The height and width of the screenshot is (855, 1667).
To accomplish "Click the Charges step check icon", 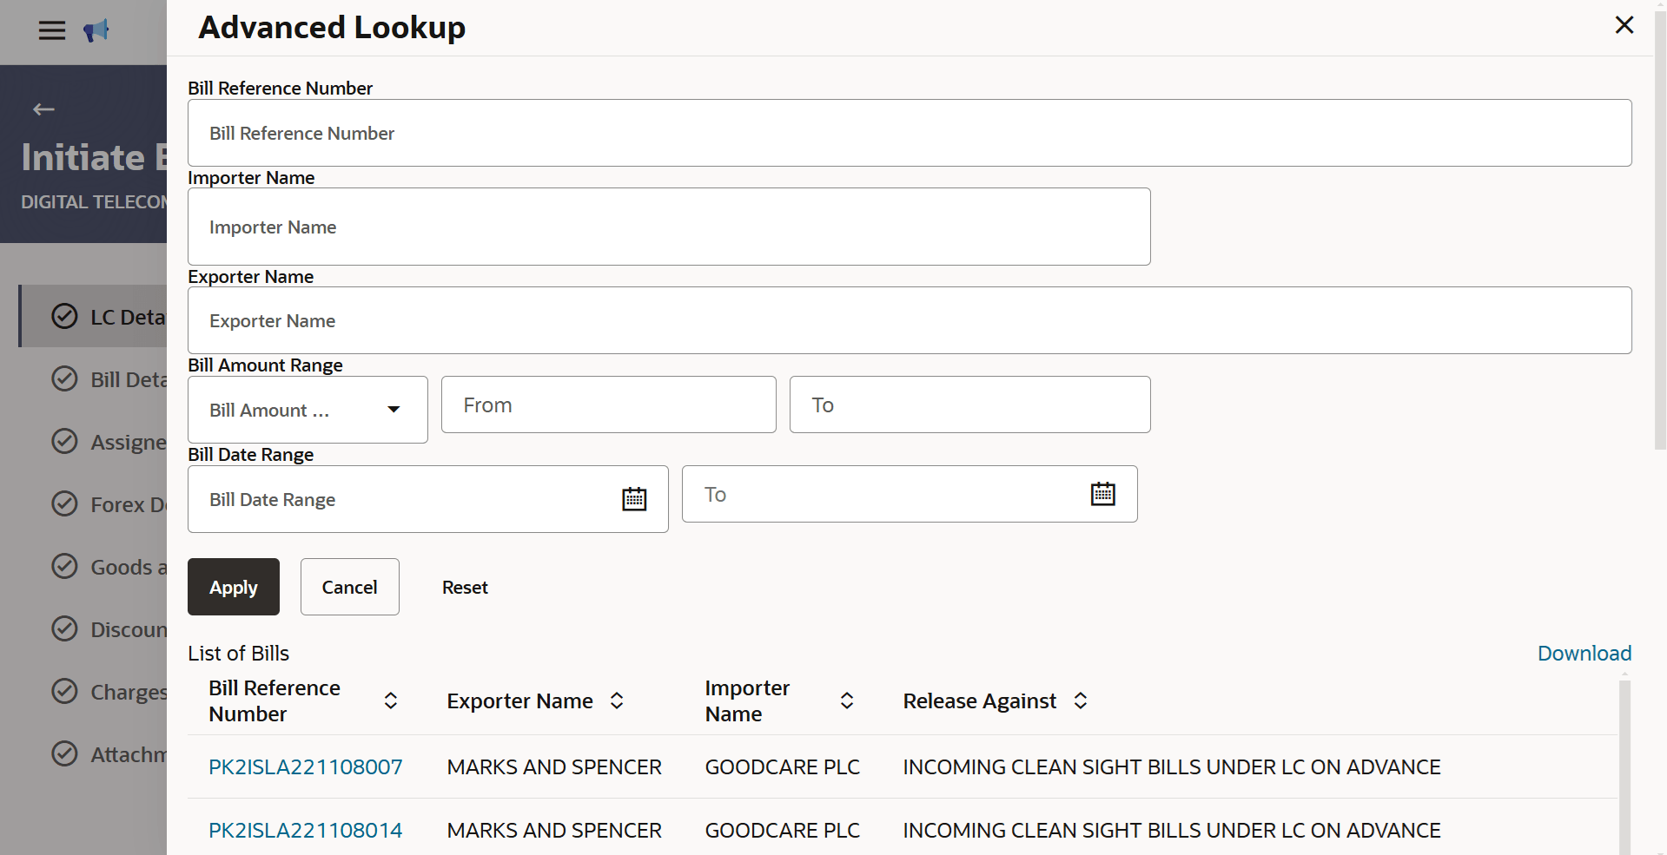I will pyautogui.click(x=64, y=691).
